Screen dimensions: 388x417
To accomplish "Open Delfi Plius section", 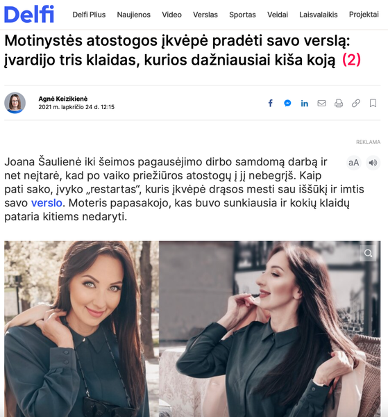I will (89, 15).
